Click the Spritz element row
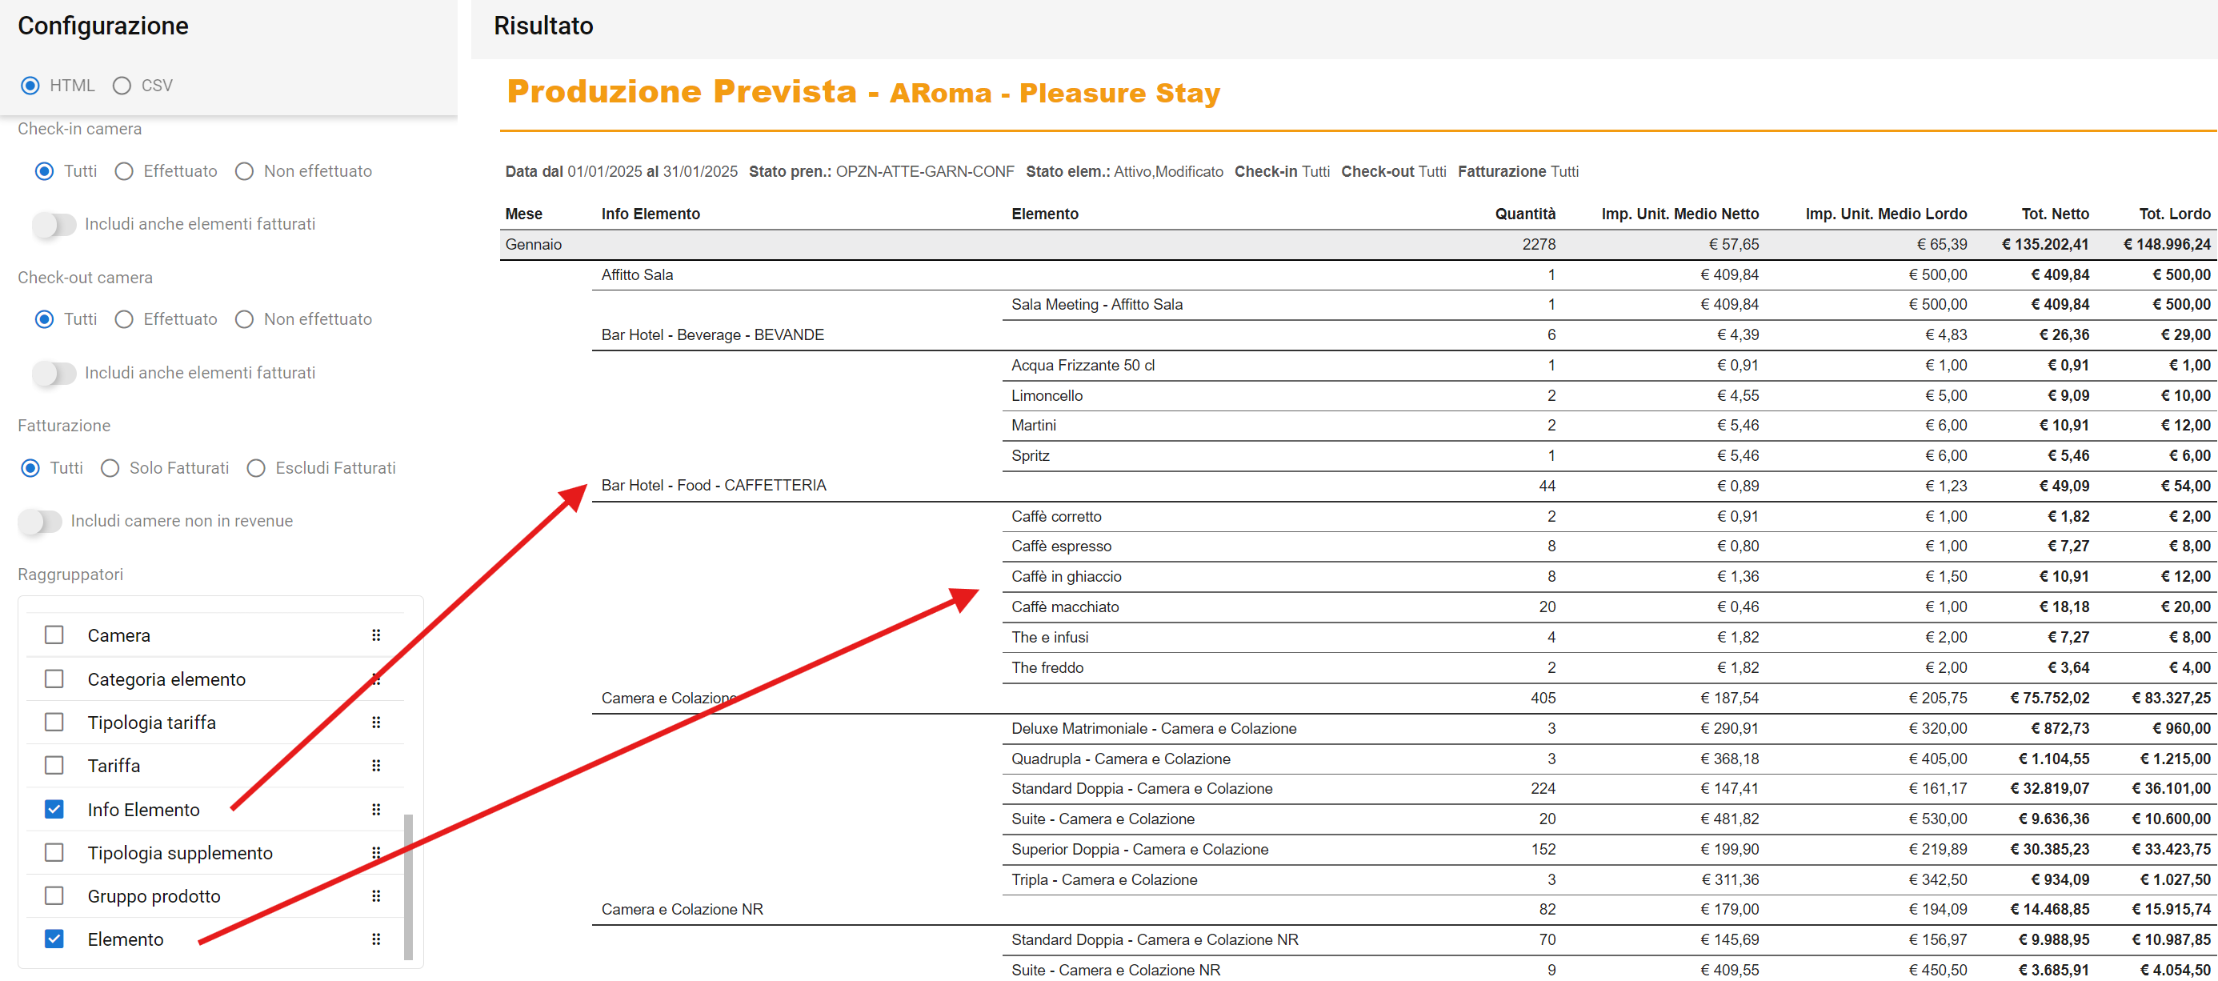2218x981 pixels. 1609,456
